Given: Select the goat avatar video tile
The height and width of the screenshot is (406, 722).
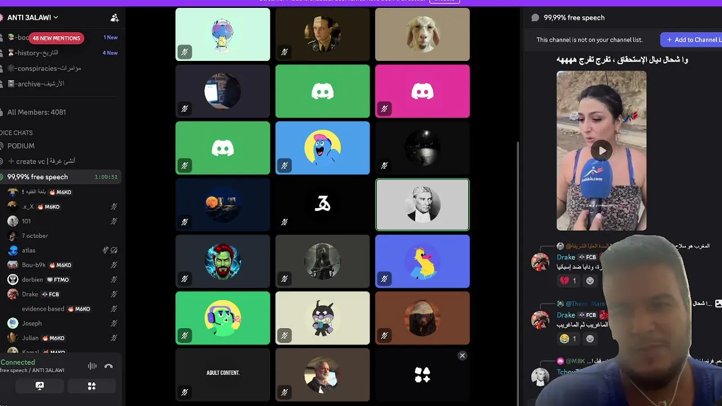Looking at the screenshot, I should point(422,34).
